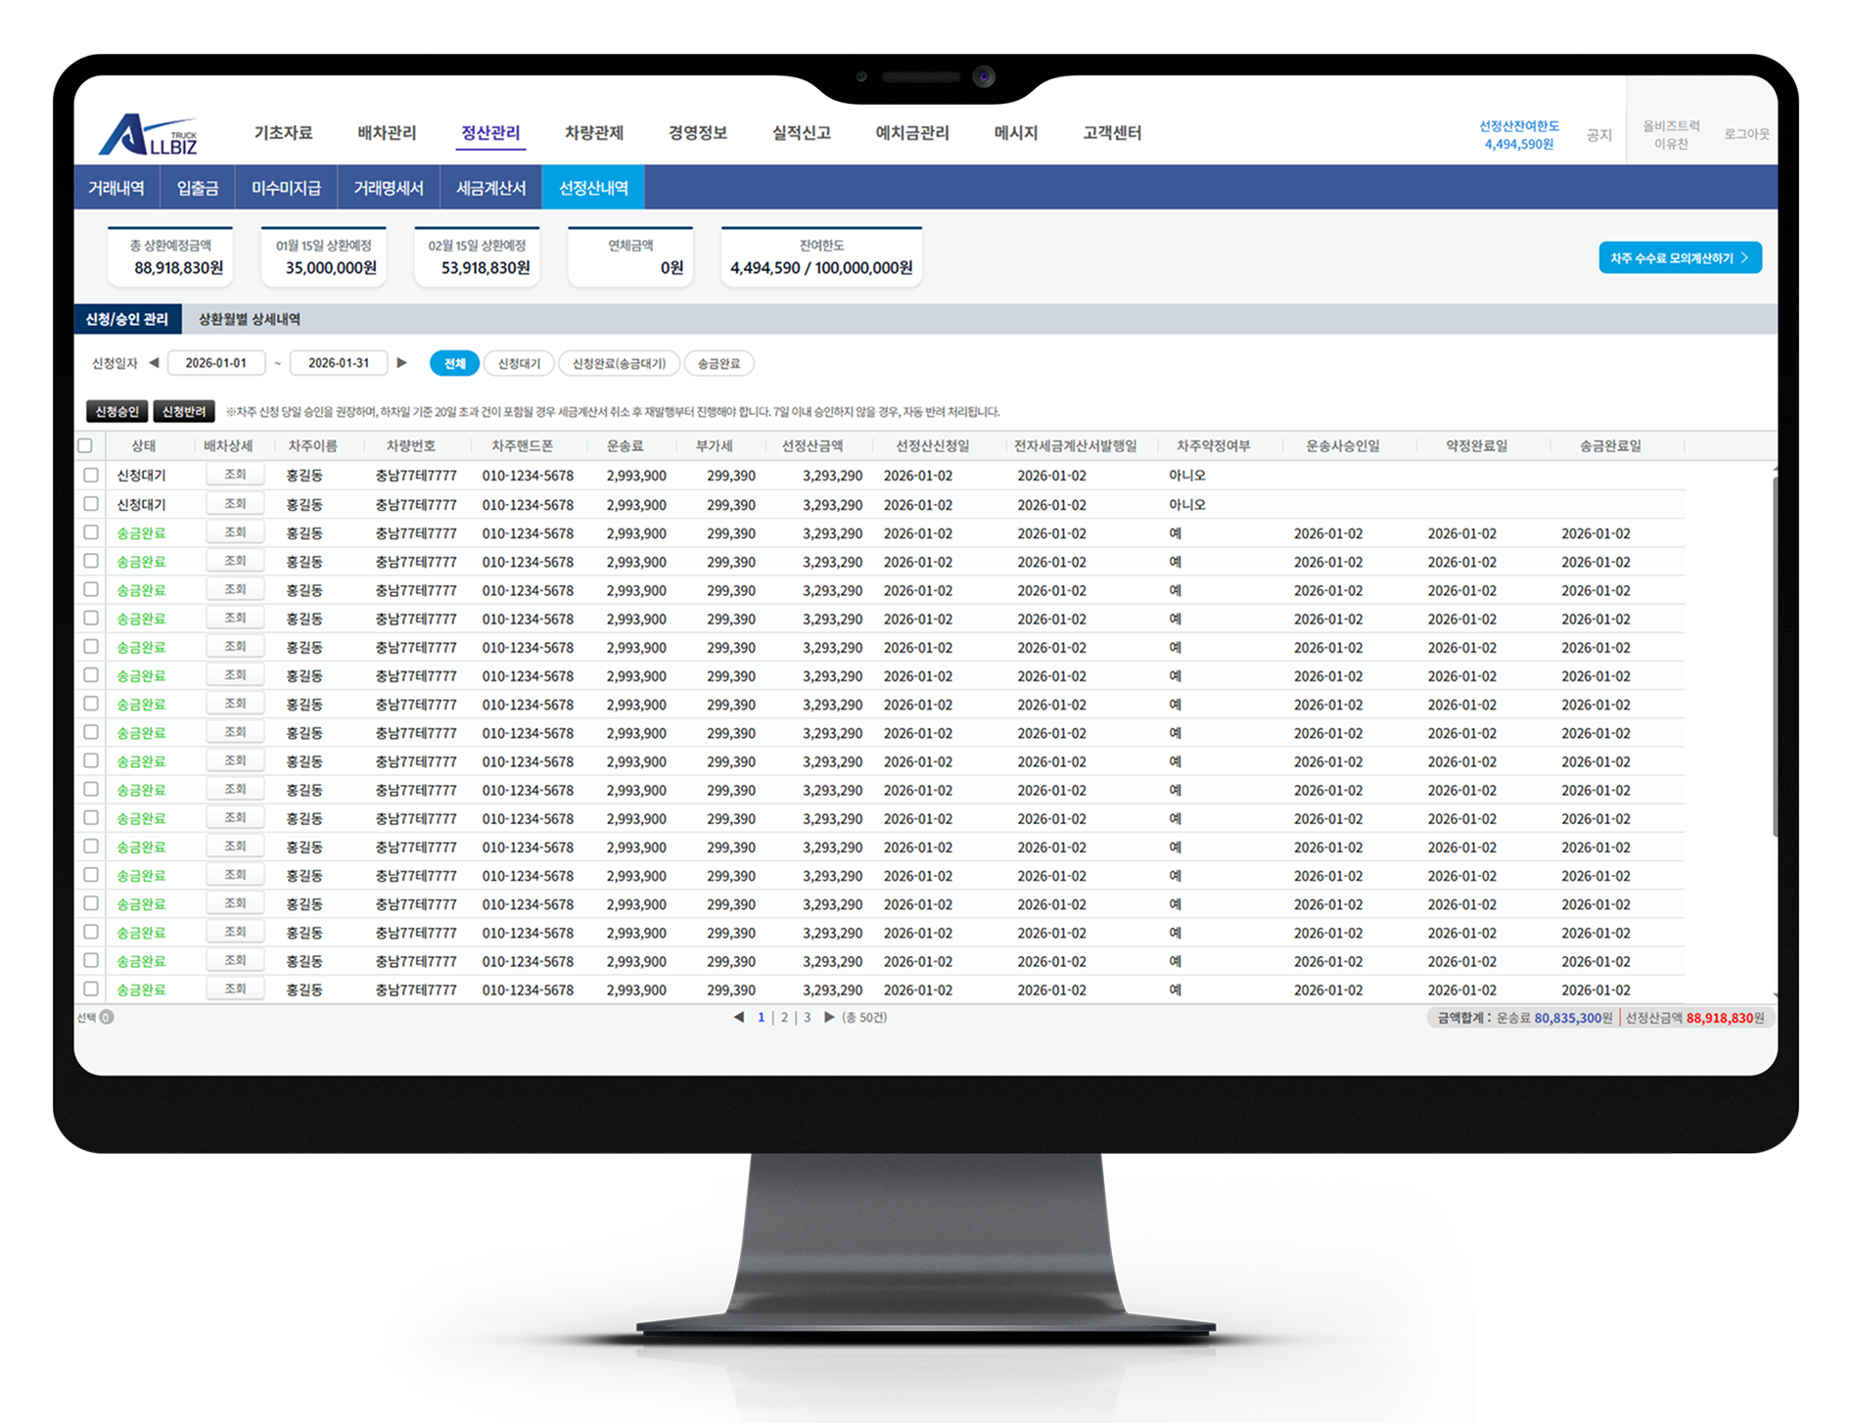Filter list by 신청대기 status

(519, 364)
